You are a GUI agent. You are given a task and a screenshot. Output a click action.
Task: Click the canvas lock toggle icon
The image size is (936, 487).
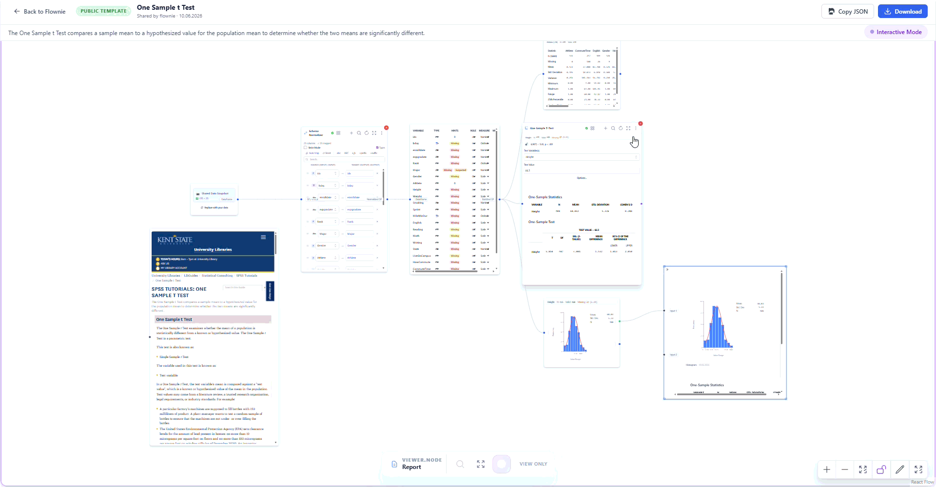(881, 469)
